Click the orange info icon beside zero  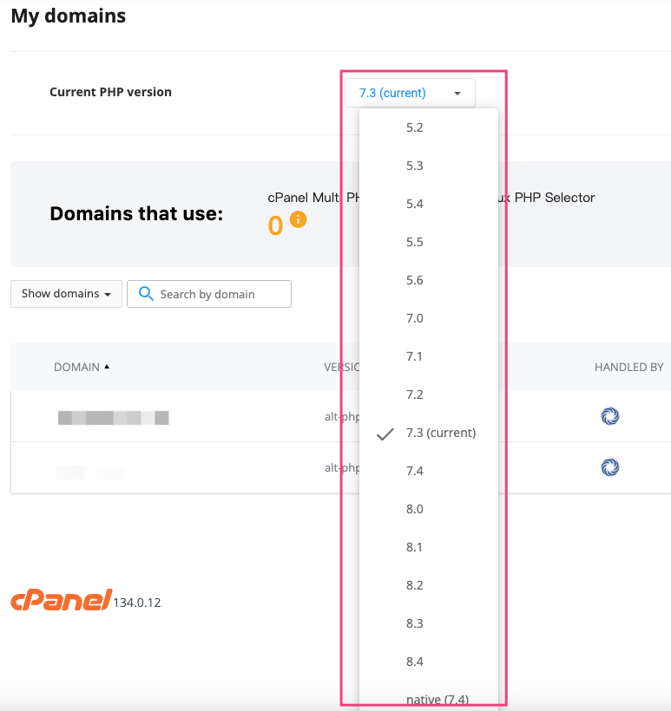(298, 220)
